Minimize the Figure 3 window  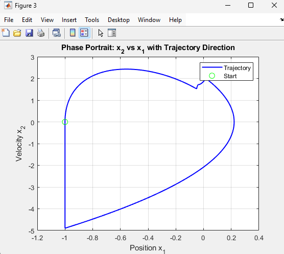228,6
